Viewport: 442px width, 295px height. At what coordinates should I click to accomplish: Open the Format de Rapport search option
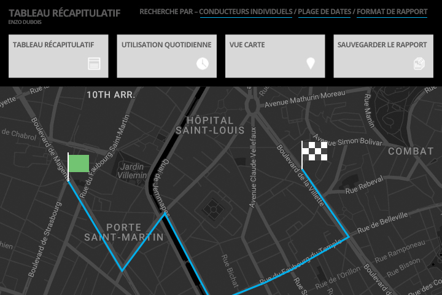click(392, 12)
